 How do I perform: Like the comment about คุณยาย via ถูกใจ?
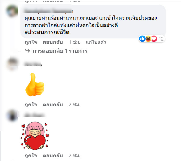[31, 42]
